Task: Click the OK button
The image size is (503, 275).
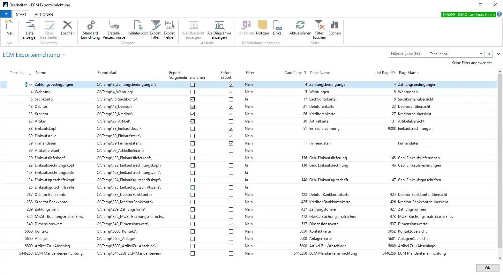Action: (x=487, y=268)
